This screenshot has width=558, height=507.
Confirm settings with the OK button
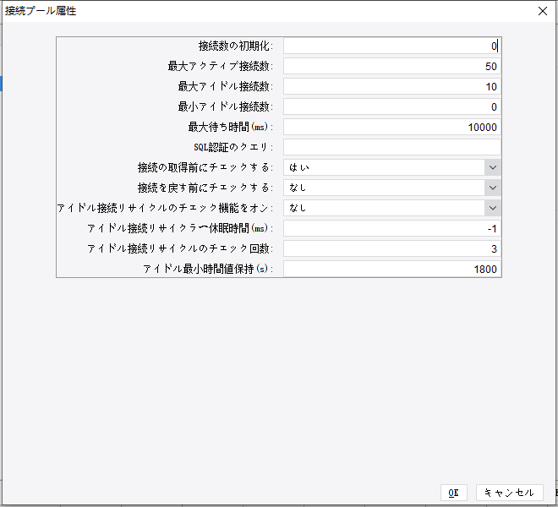pyautogui.click(x=454, y=493)
